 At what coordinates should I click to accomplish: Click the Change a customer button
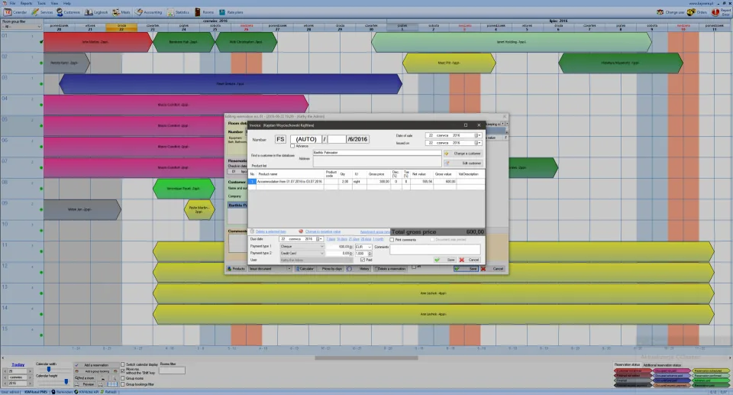[463, 154]
